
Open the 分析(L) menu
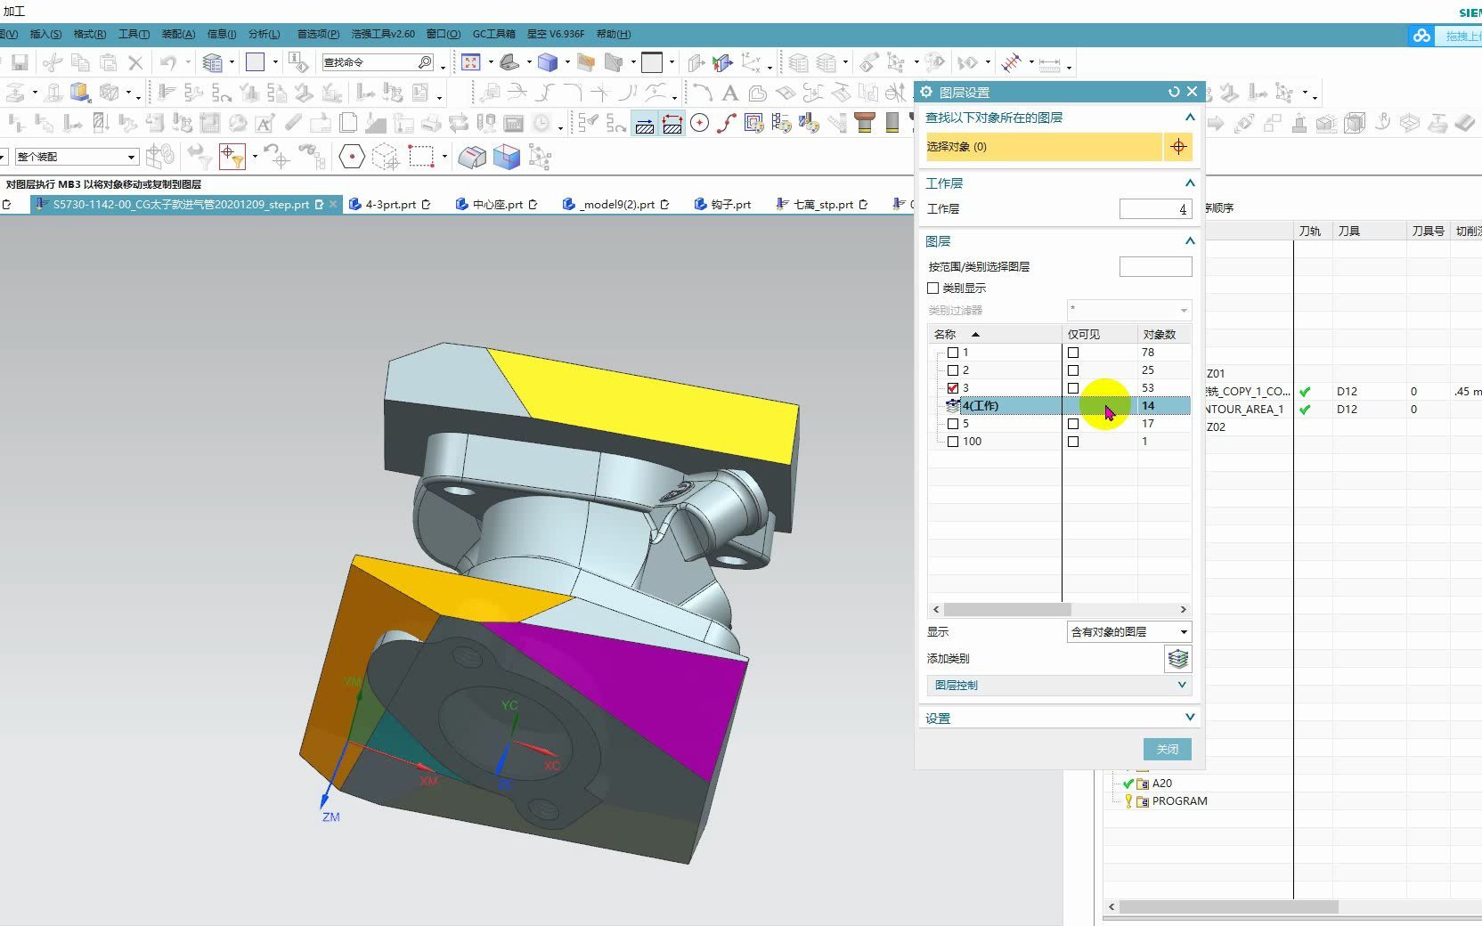pyautogui.click(x=264, y=34)
